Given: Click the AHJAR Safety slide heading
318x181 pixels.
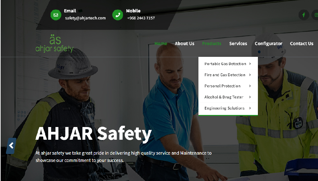Looking at the screenshot, I should [x=93, y=133].
